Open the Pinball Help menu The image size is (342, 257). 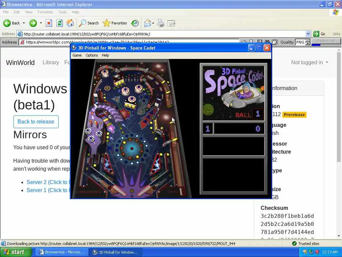coord(105,55)
